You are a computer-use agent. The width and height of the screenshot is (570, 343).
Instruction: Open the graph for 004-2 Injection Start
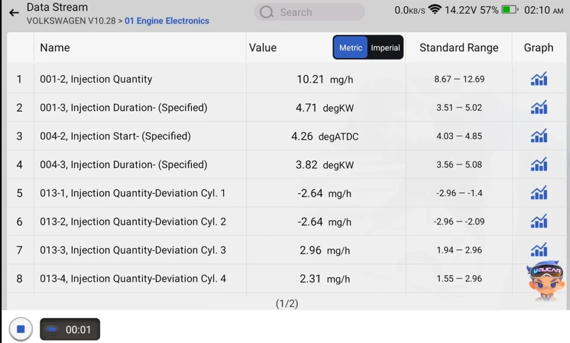click(x=538, y=136)
